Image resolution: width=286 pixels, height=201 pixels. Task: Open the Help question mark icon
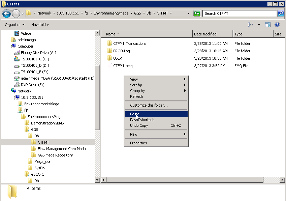[x=277, y=25]
